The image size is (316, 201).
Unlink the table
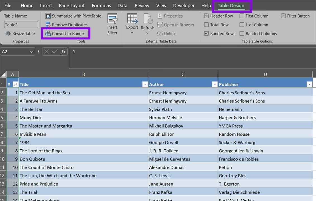pyautogui.click(x=167, y=33)
